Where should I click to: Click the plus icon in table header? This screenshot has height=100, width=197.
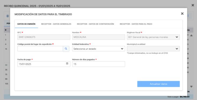[x=6, y=30]
